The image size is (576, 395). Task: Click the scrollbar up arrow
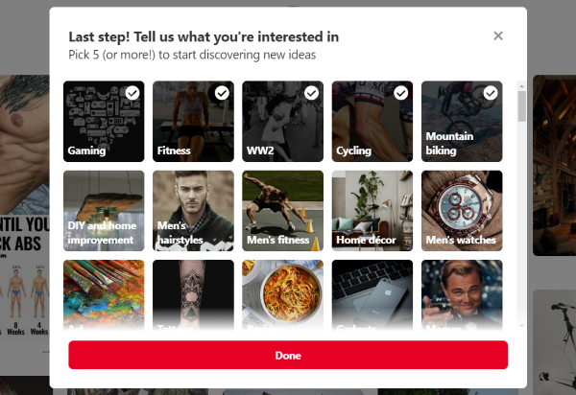point(521,86)
